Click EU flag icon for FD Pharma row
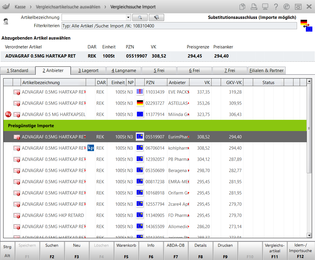 [x=140, y=215]
